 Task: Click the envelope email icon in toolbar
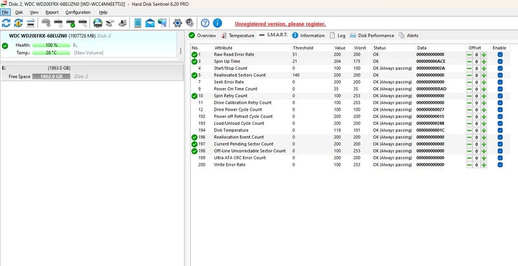(150, 23)
